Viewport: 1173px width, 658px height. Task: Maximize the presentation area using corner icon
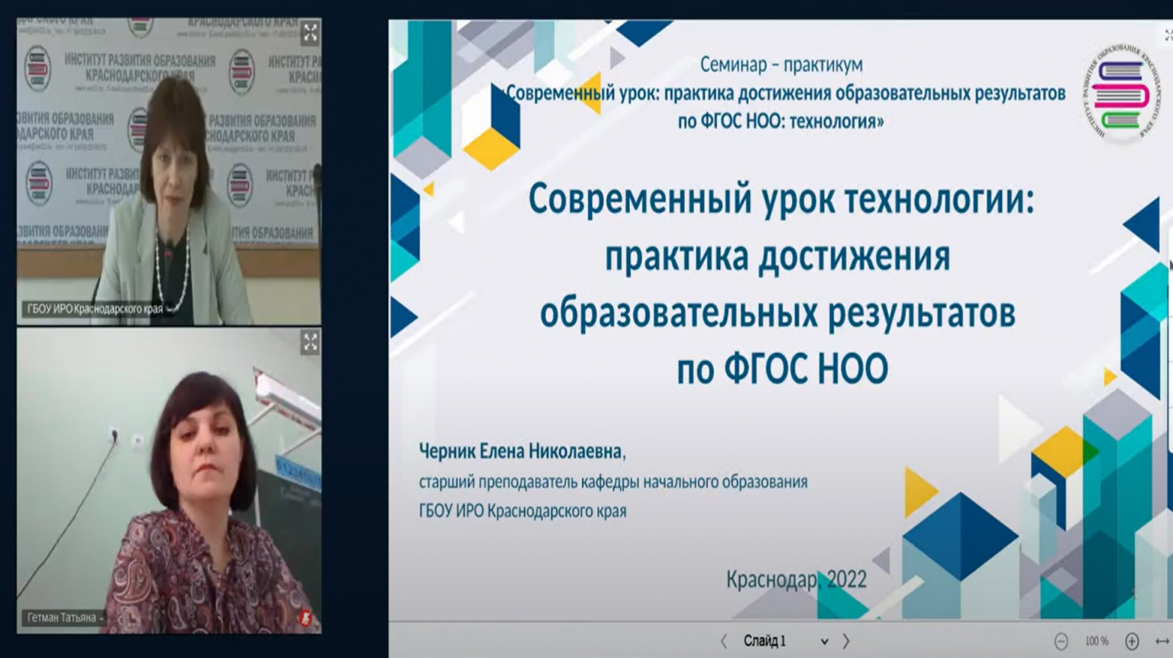coord(1168,35)
